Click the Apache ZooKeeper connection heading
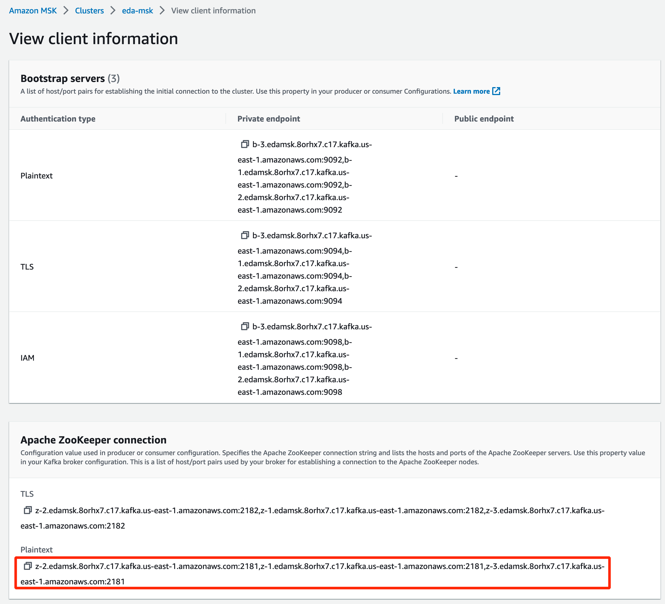 click(x=93, y=440)
